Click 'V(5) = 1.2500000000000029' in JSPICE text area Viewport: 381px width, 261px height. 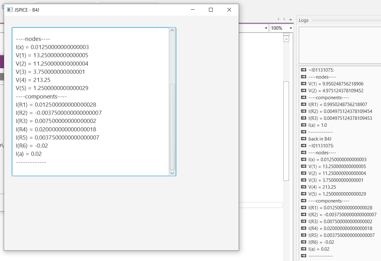(x=52, y=88)
